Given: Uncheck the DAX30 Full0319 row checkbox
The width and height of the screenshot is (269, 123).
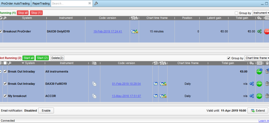Looking at the screenshot, I should 5,84.
